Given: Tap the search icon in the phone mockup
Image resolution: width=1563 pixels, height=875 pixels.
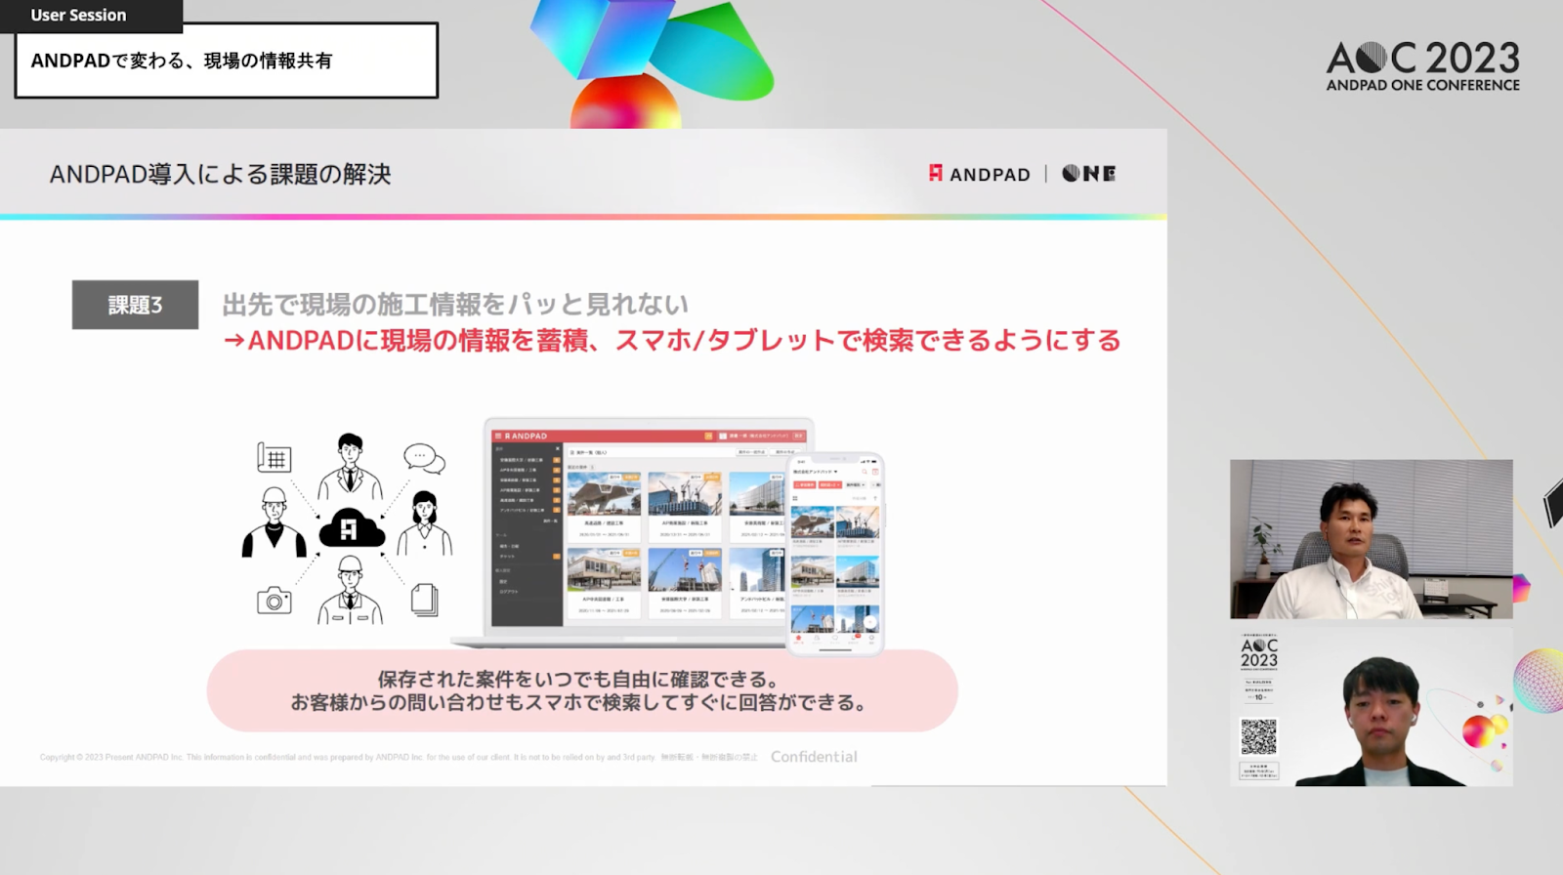Looking at the screenshot, I should (x=865, y=472).
